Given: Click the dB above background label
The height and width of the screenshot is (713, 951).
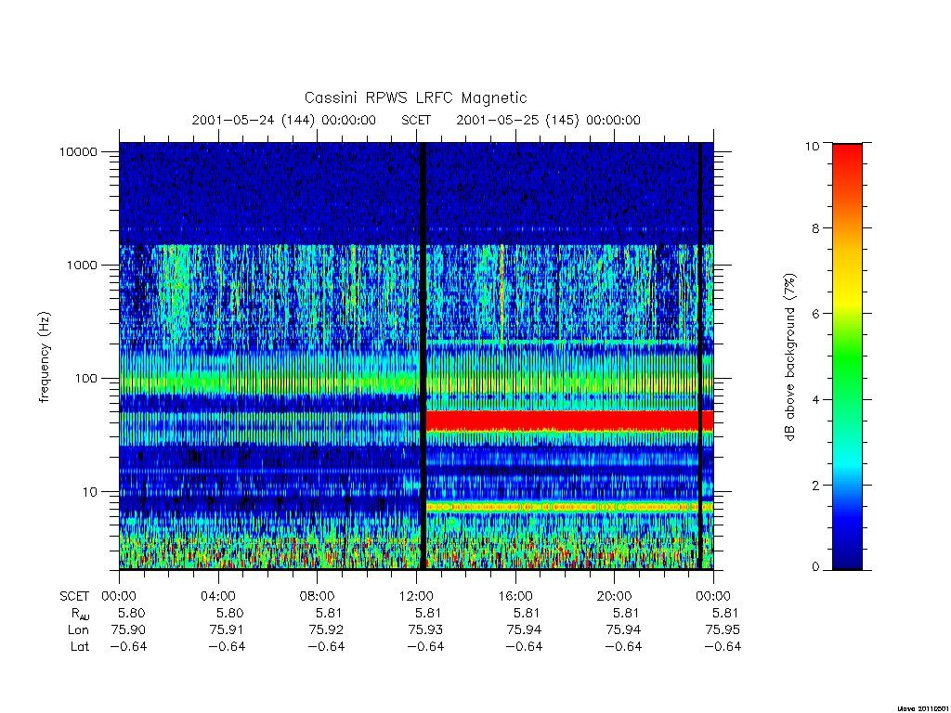Looking at the screenshot, I should [789, 356].
